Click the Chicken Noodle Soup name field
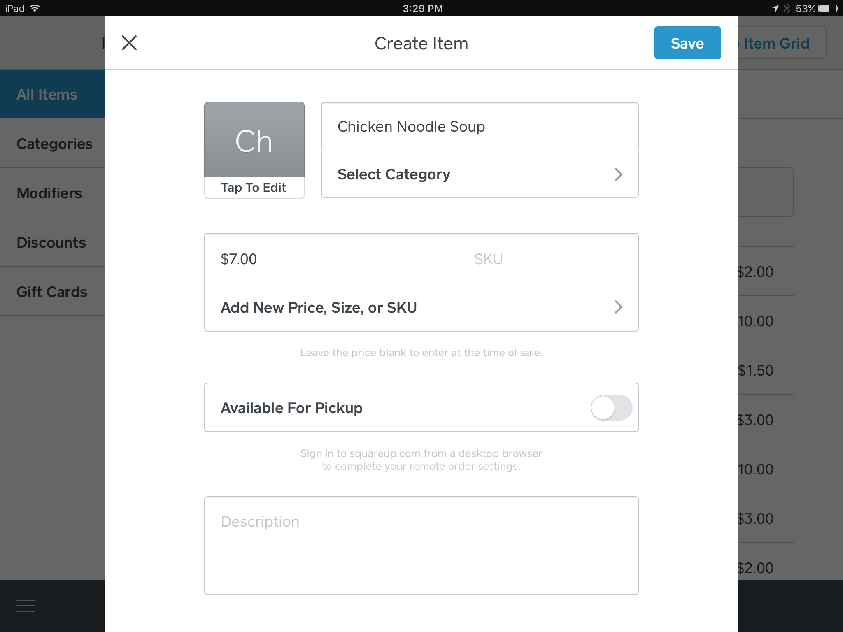 tap(480, 127)
